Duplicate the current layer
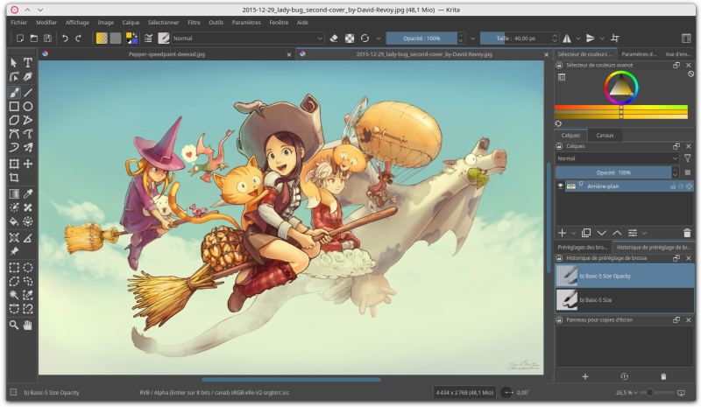This screenshot has height=407, width=701. click(x=586, y=233)
